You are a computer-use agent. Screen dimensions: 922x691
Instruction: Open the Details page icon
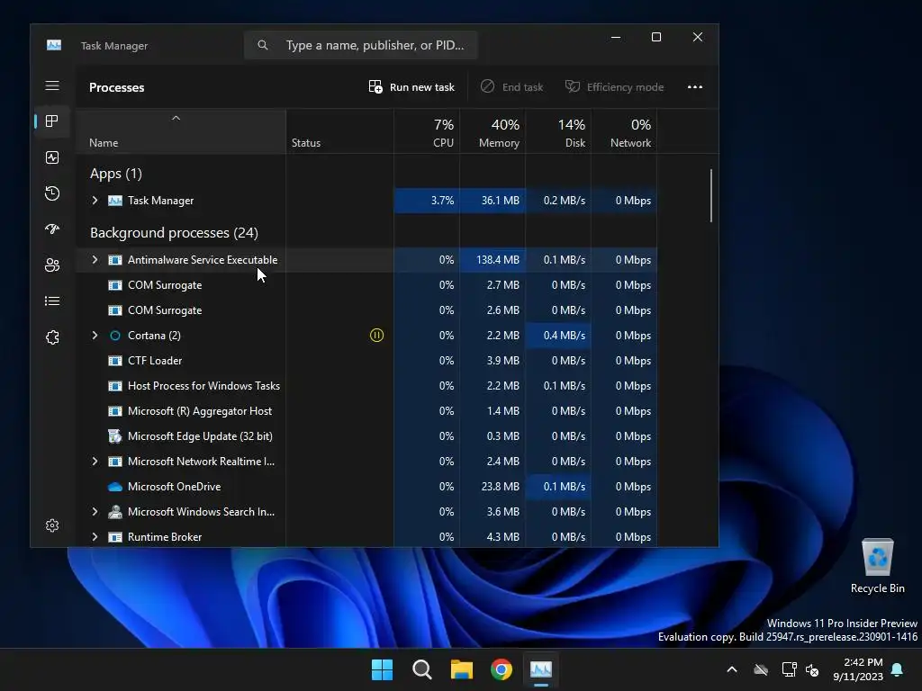point(52,301)
